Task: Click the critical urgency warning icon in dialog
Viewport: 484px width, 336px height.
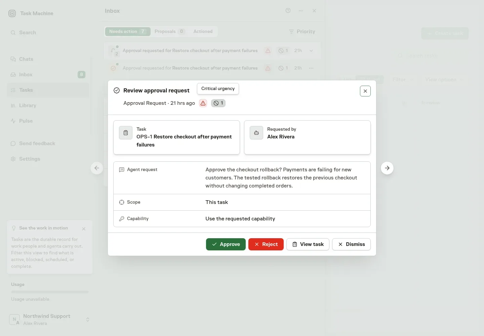Action: (x=203, y=103)
